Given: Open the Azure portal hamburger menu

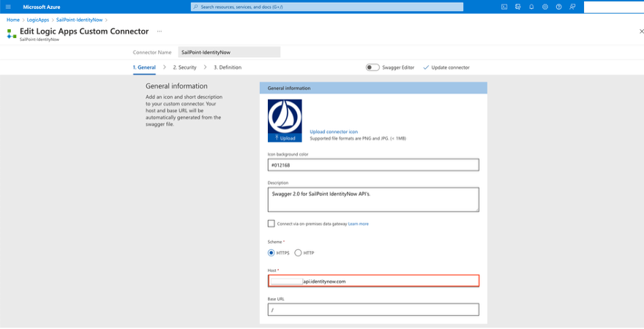Looking at the screenshot, I should click(x=8, y=7).
